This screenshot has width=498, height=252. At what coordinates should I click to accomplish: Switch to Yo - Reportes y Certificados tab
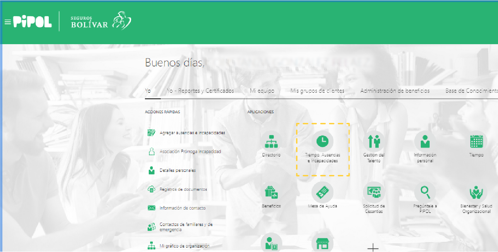click(200, 91)
